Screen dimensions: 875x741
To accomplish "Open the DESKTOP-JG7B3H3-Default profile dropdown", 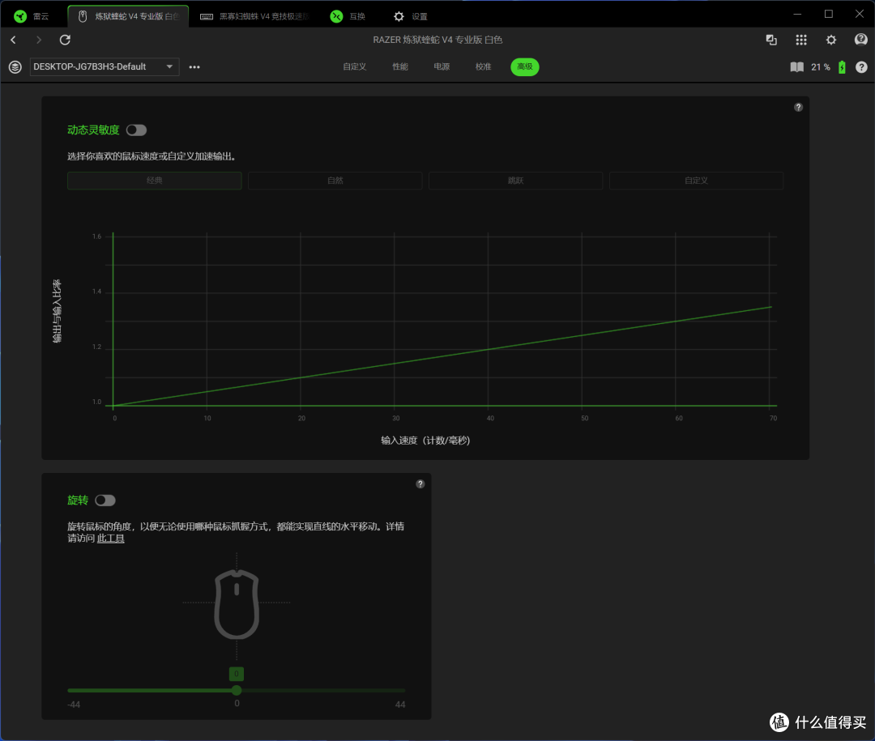I will pyautogui.click(x=105, y=67).
